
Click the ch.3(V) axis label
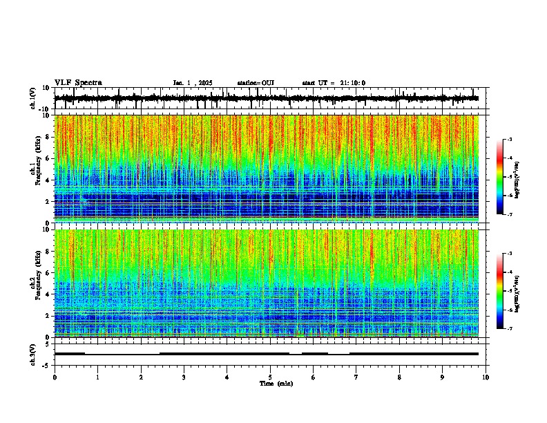[x=33, y=355]
